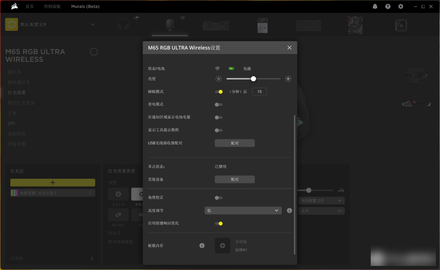Select the mouse pad device icon
The height and width of the screenshot is (270, 440).
[x=308, y=26]
